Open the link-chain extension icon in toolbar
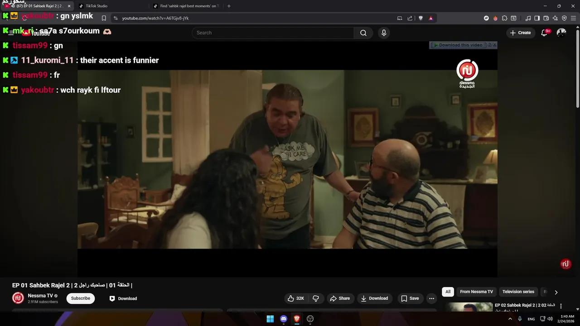The image size is (580, 326). [486, 18]
